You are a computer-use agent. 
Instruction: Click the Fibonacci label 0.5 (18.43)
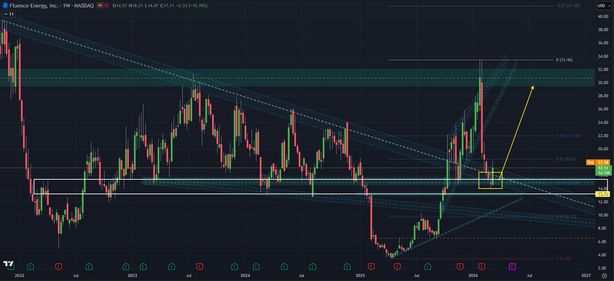pyautogui.click(x=567, y=159)
